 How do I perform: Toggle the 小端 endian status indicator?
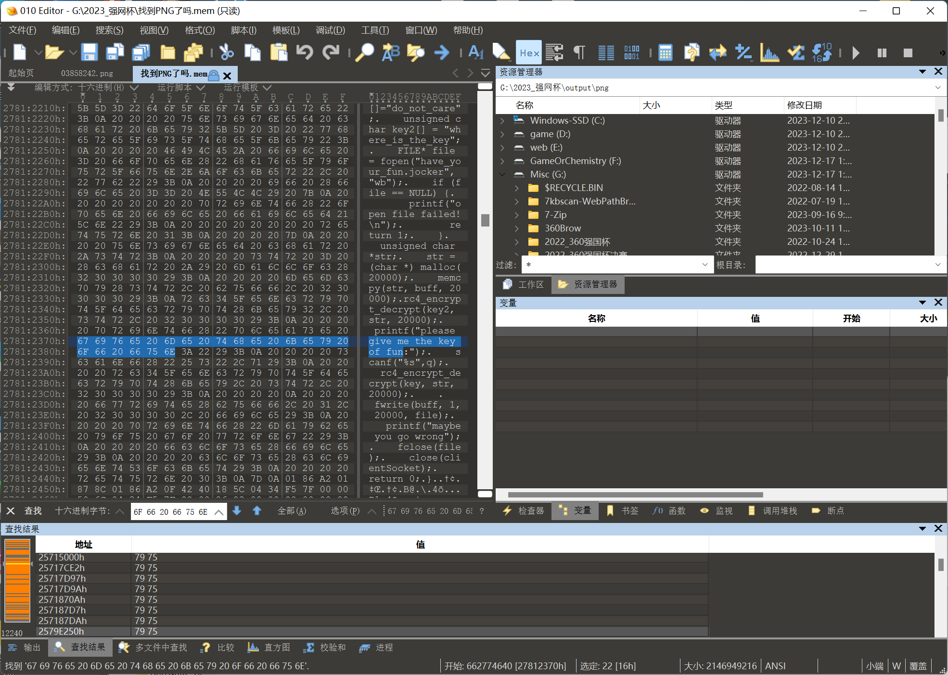point(875,666)
